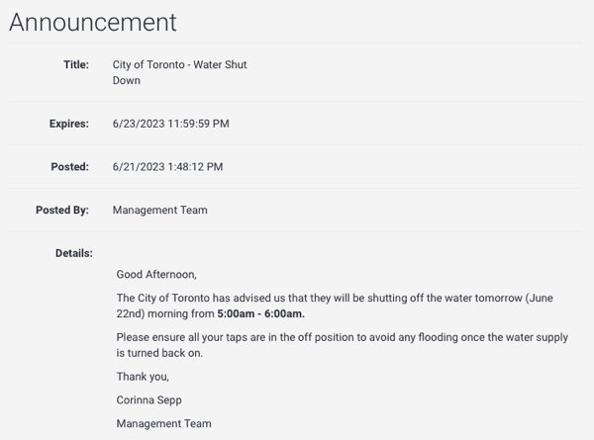Click the posted date 6/21/2023 1:48:12 PM
Viewport: 594px width, 440px height.
tap(167, 167)
